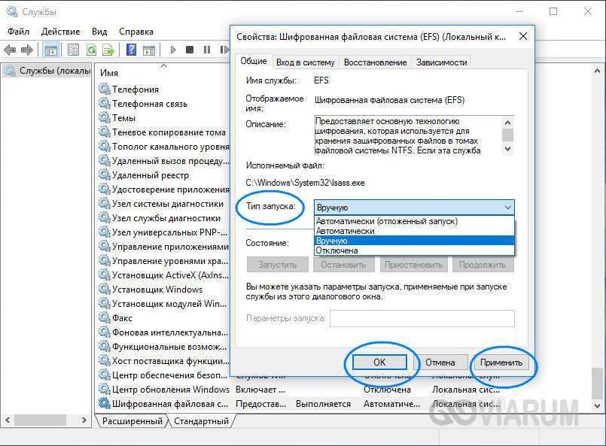Image resolution: width=606 pixels, height=446 pixels.
Task: Click services list scrollbar up arrow
Action: pos(597,71)
